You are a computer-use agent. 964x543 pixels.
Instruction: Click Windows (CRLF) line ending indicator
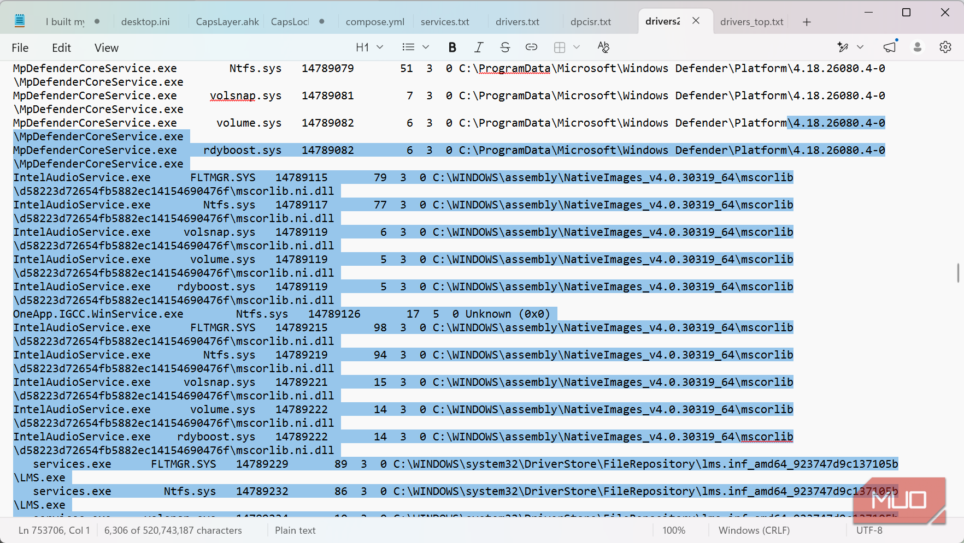click(754, 530)
